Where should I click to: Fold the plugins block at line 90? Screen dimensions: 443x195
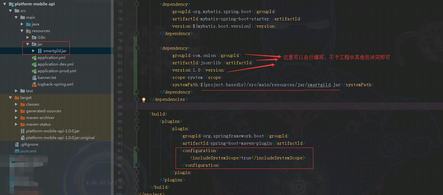click(x=137, y=121)
